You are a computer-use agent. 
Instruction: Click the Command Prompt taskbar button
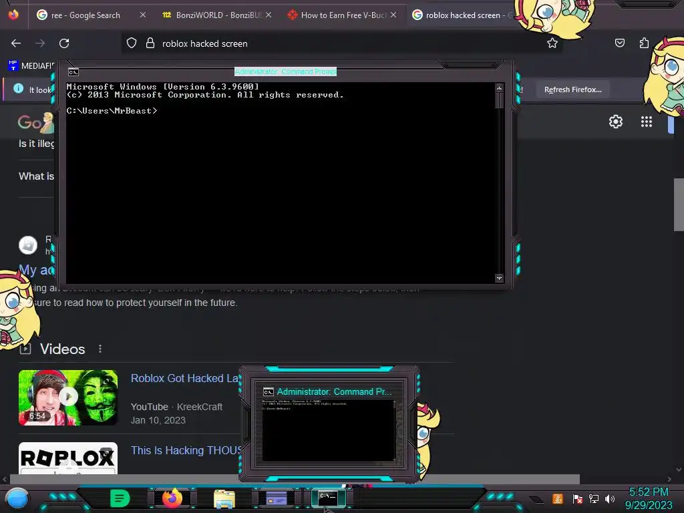click(328, 498)
